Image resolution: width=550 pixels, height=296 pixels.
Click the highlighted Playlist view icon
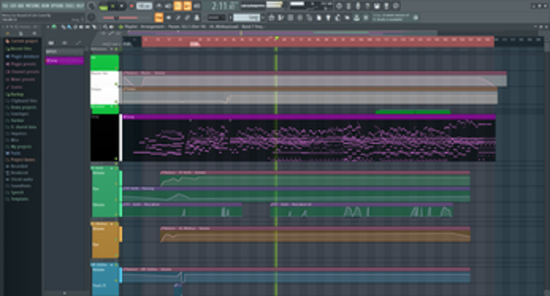point(159,17)
